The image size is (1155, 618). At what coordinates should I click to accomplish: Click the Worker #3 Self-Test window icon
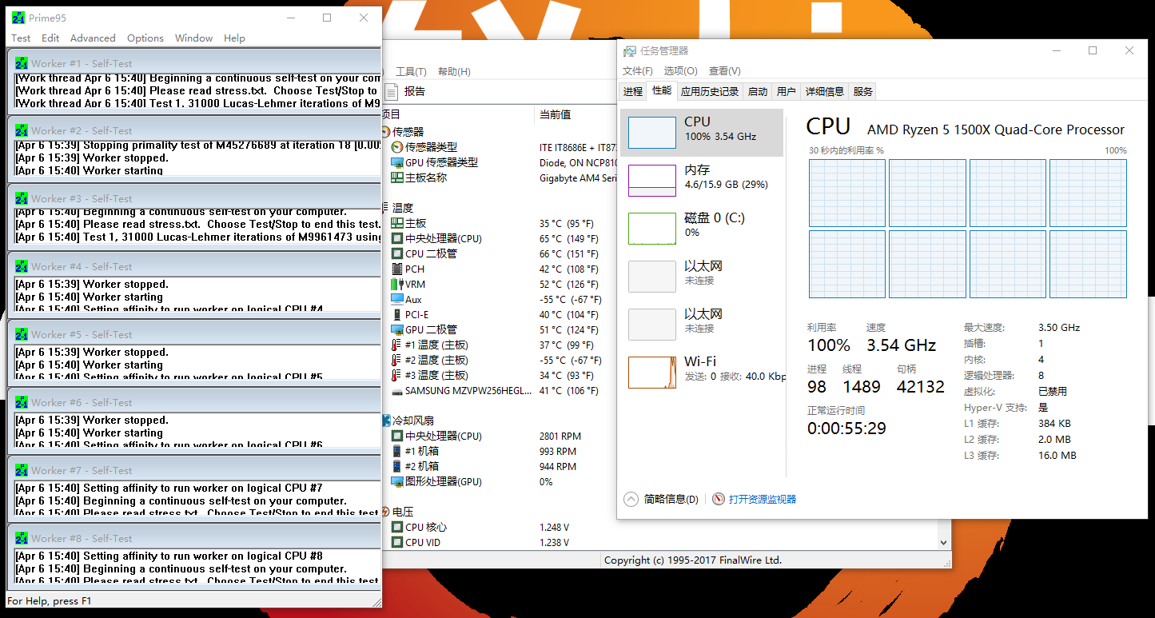[22, 198]
